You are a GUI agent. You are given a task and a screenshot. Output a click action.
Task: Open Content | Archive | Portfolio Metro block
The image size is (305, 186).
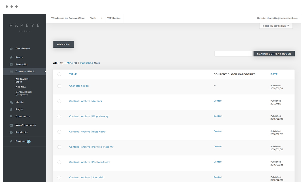pyautogui.click(x=90, y=162)
